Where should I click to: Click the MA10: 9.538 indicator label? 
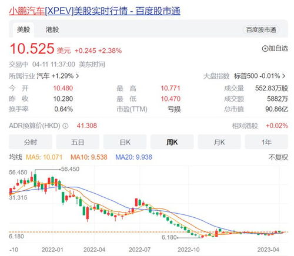[x=89, y=157]
